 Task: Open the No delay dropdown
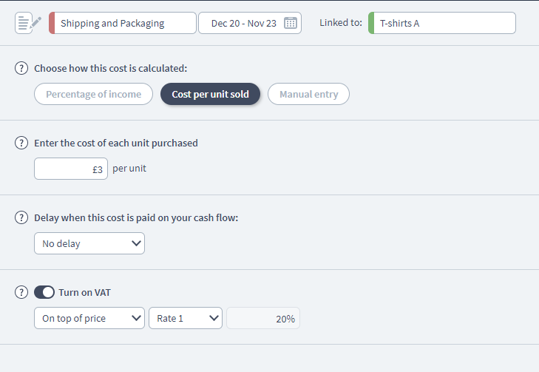click(x=89, y=243)
